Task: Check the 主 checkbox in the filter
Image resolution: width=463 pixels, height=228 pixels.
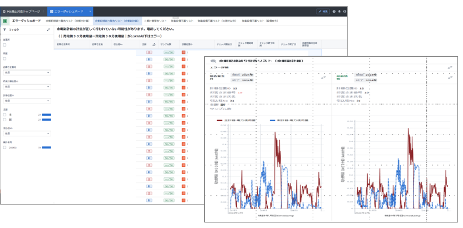Action: point(5,115)
